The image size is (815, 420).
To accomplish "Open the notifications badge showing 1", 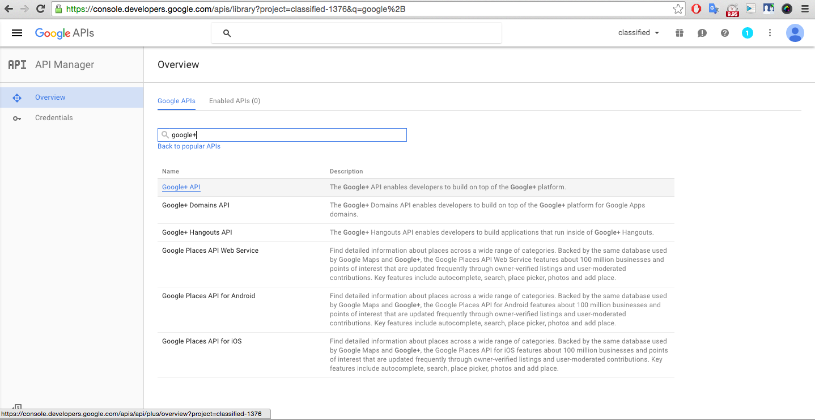I will pyautogui.click(x=748, y=33).
